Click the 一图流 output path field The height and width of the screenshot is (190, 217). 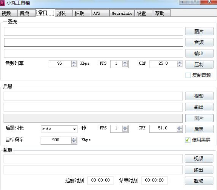pos(94,53)
